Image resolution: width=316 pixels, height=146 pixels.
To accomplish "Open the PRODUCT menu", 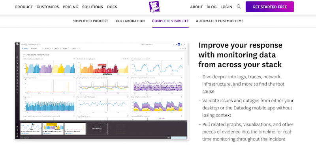I will [24, 7].
